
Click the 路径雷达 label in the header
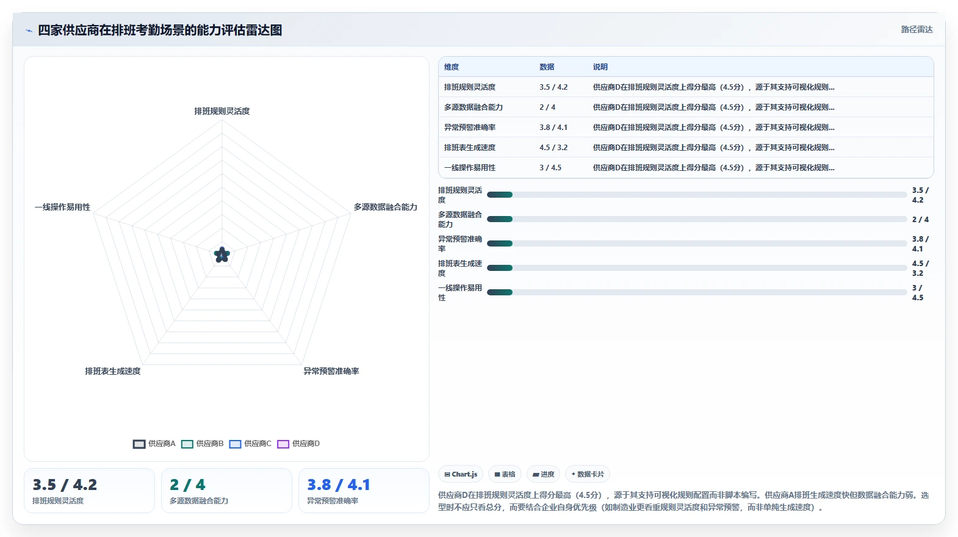tap(917, 29)
